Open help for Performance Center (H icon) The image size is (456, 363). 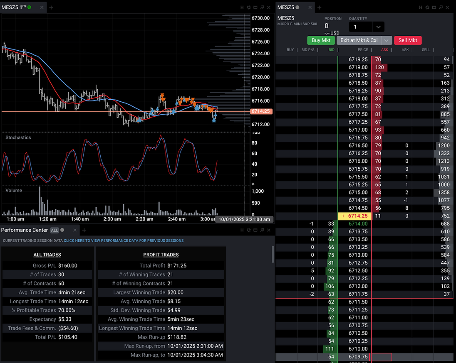(242, 230)
